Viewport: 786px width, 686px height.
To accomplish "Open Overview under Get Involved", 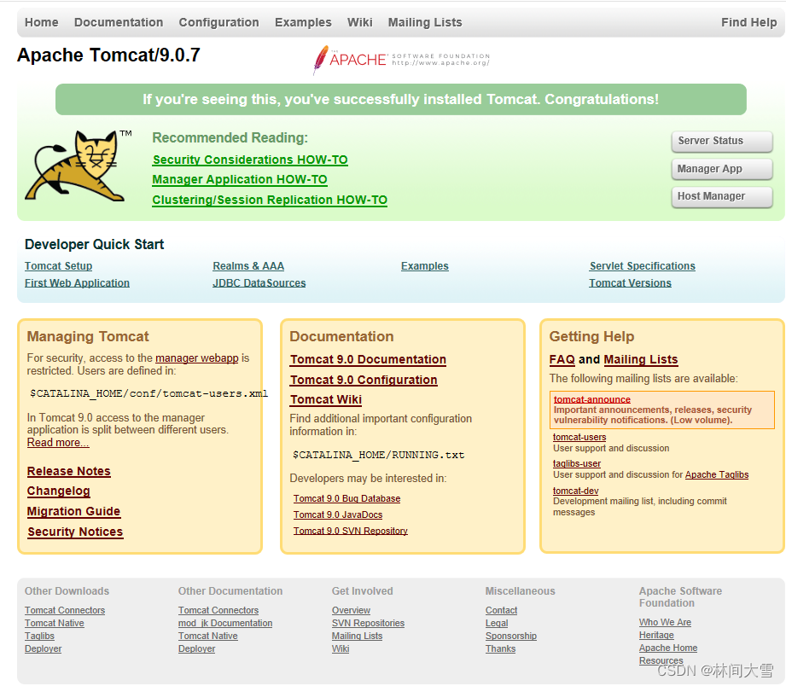I will tap(351, 611).
